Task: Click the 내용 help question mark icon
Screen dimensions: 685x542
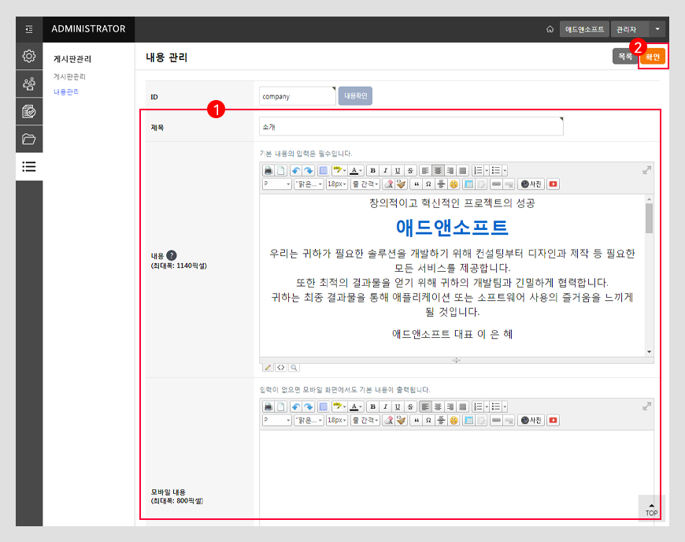Action: point(172,255)
